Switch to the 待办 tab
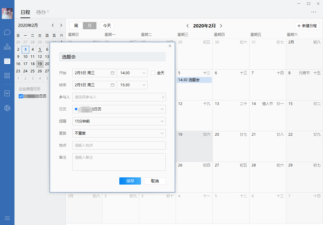323x225 pixels. [x=41, y=12]
